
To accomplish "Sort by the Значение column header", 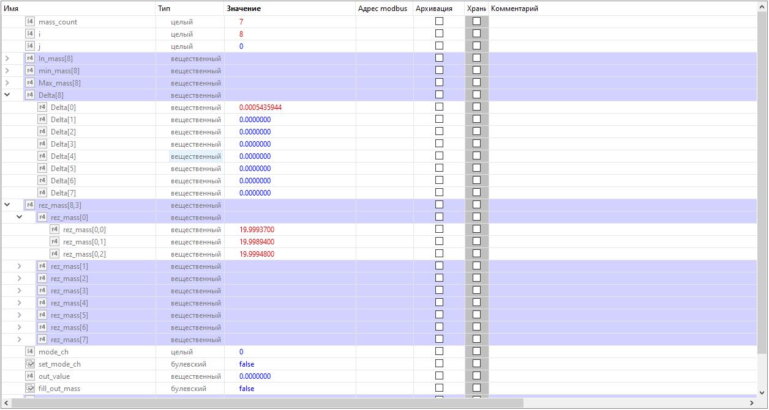I will click(244, 9).
